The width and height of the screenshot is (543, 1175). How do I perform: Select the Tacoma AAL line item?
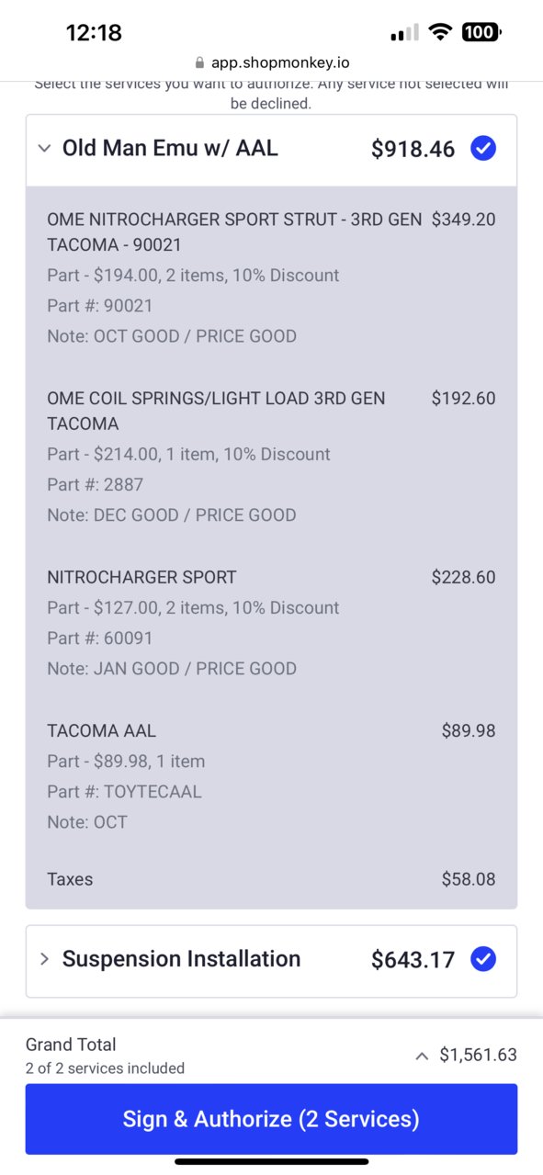coord(271,775)
